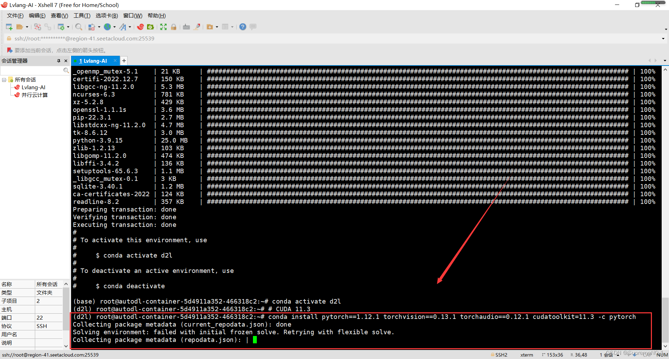Viewport: 669px width, 359px height.
Task: Open the 查看(V) menu
Action: pos(59,16)
